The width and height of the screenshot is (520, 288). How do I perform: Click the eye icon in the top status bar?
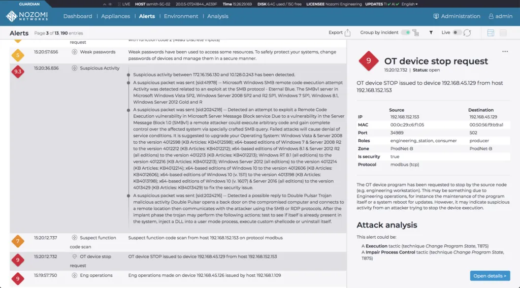click(110, 4)
